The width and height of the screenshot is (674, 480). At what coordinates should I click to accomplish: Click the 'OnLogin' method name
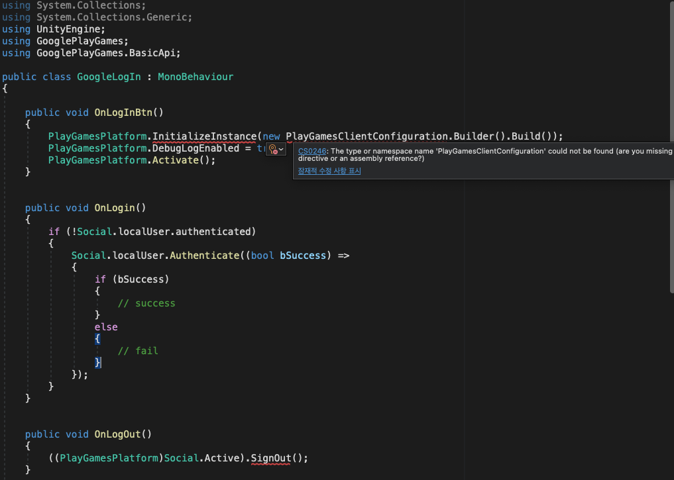point(115,208)
